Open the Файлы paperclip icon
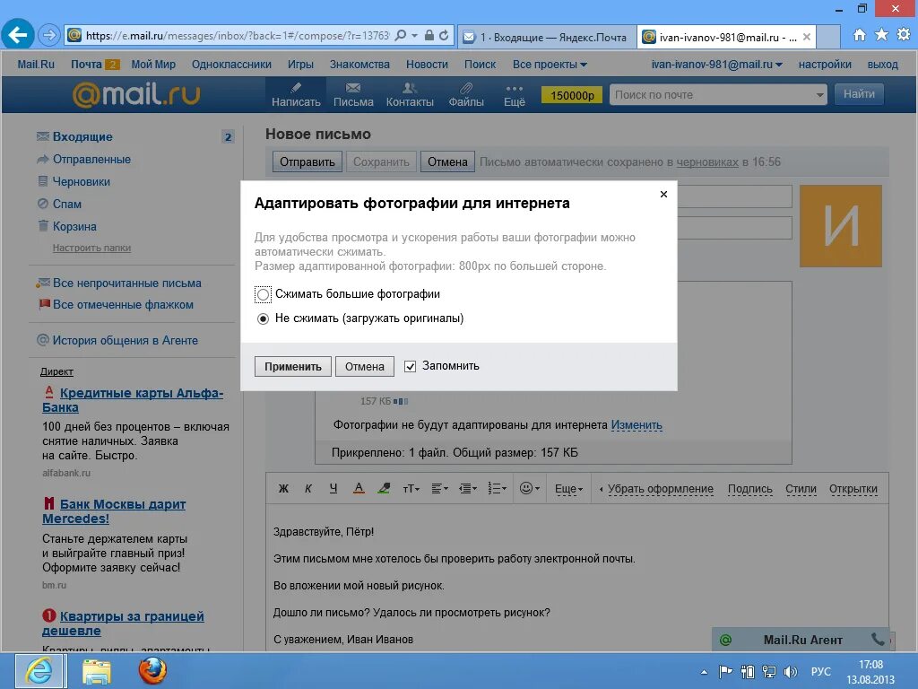The width and height of the screenshot is (918, 689). click(x=466, y=95)
